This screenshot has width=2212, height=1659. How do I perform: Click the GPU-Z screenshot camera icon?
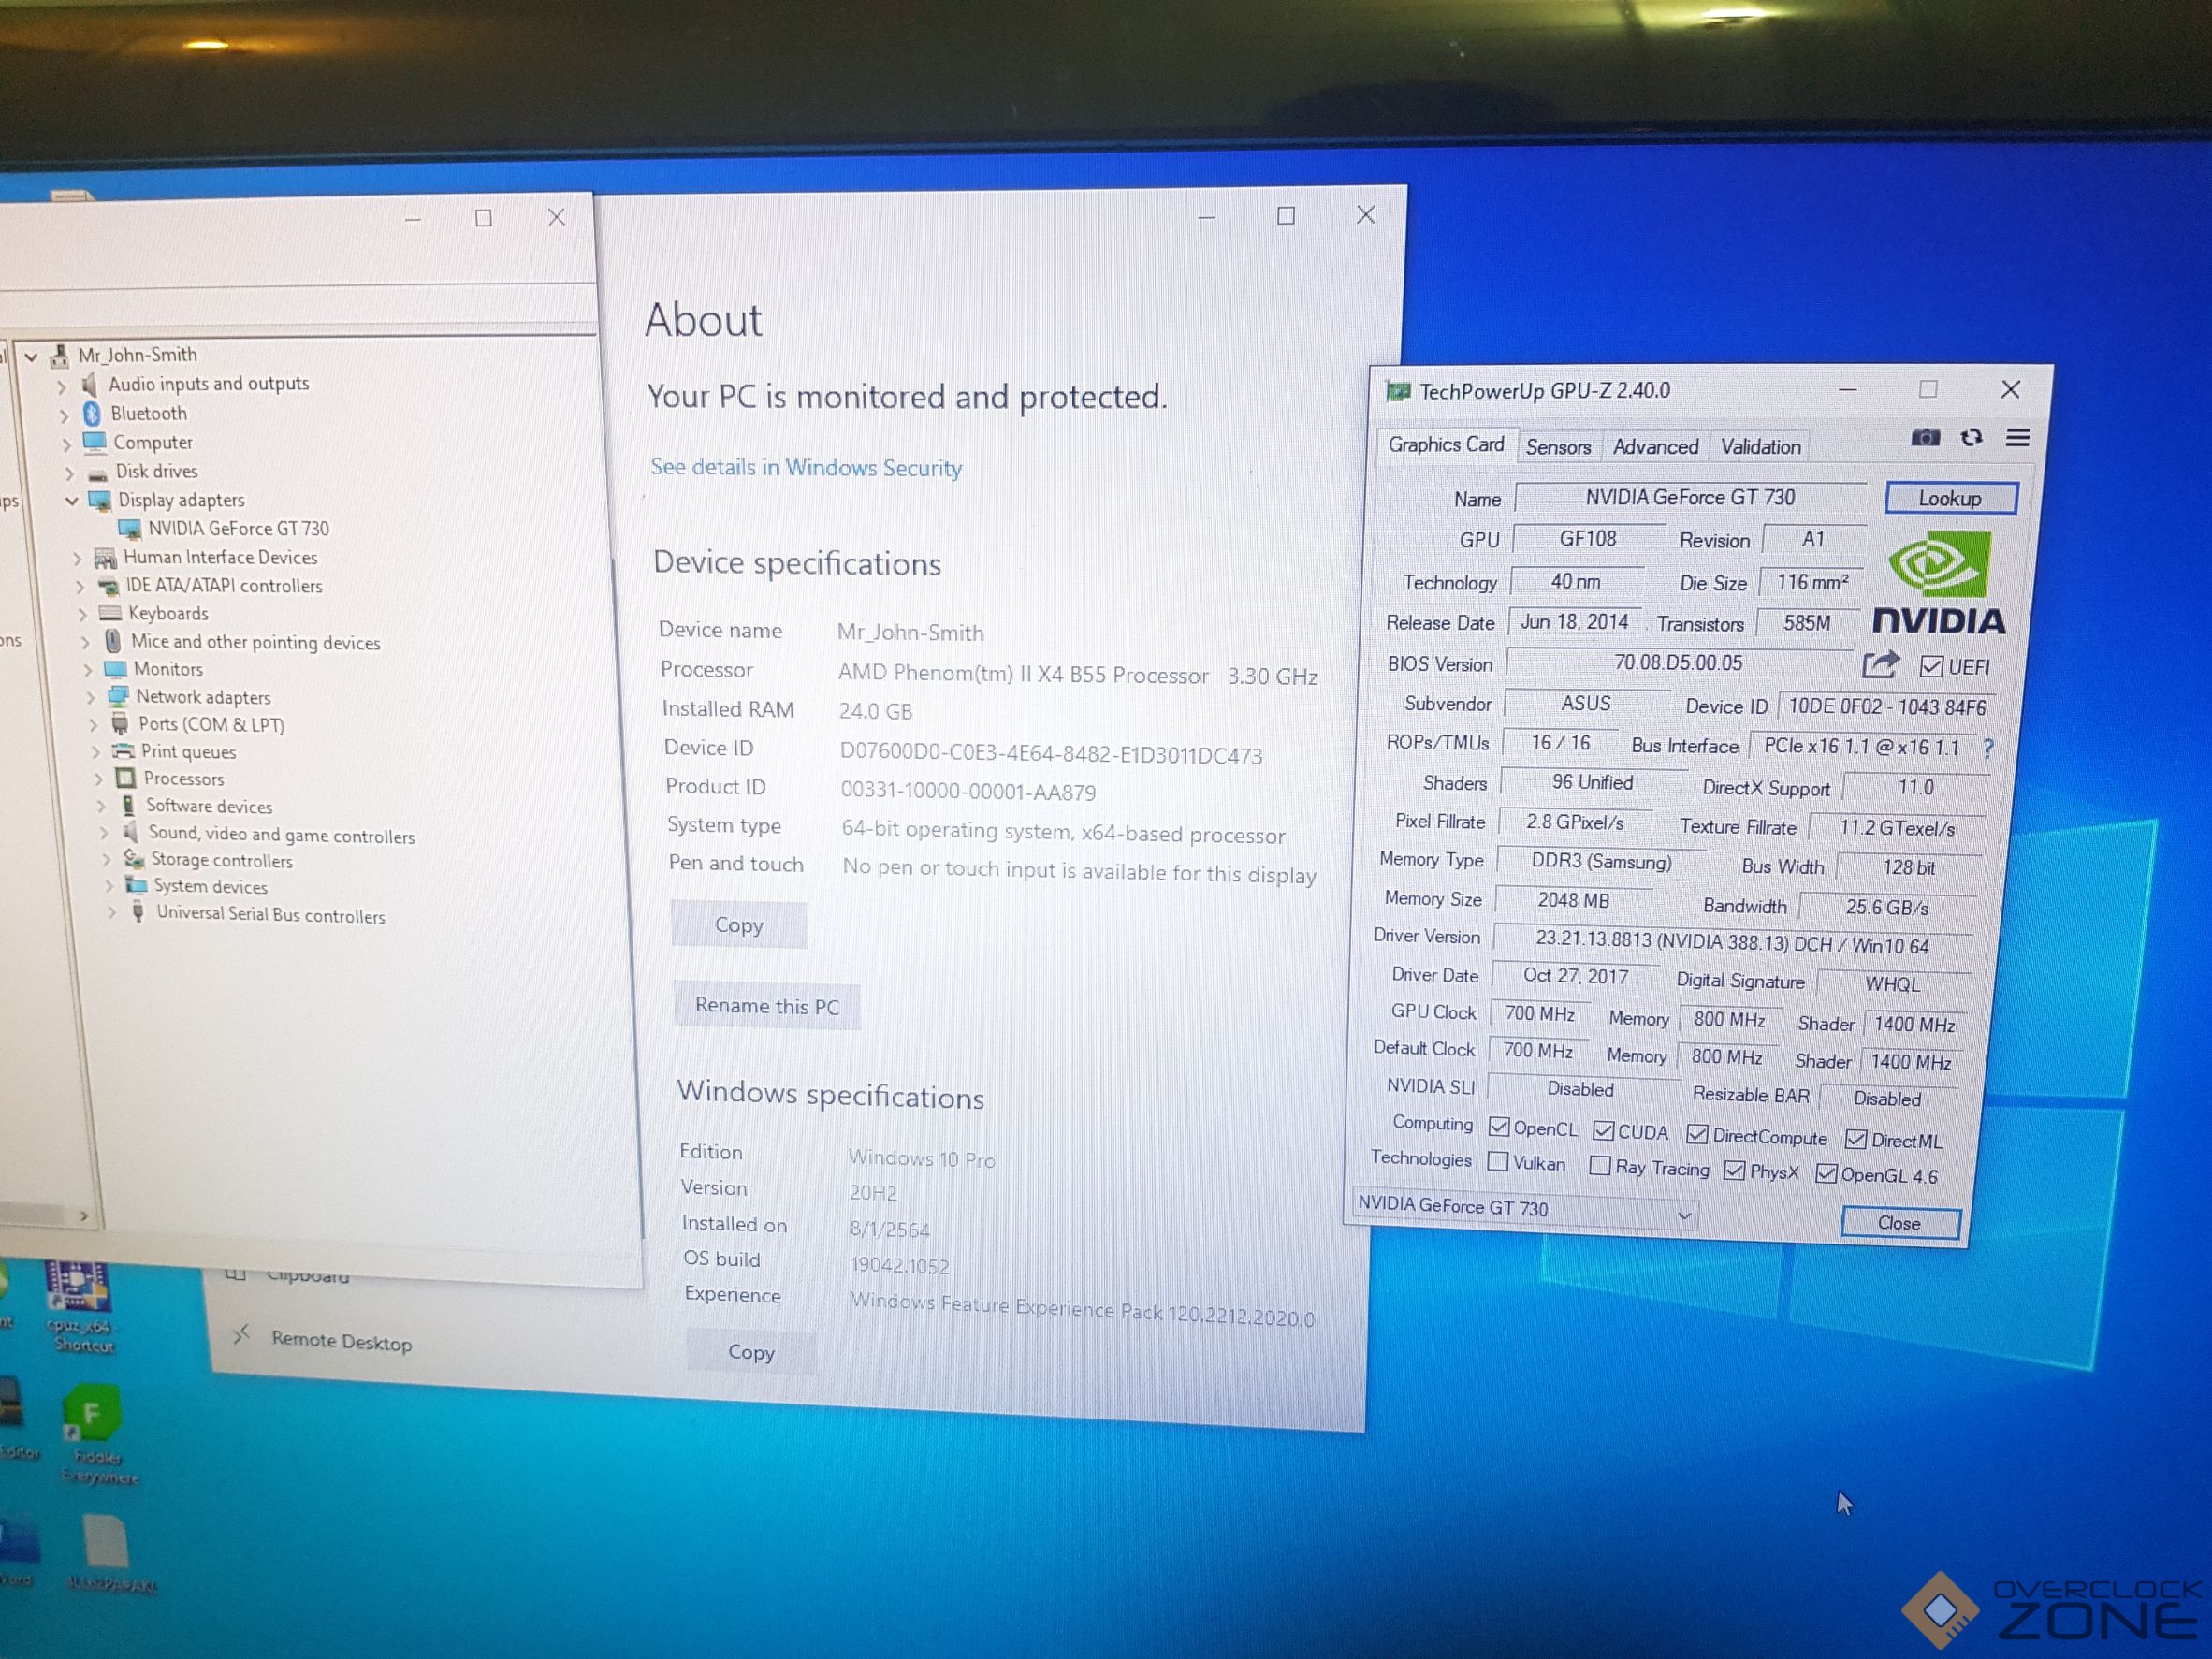point(1925,438)
